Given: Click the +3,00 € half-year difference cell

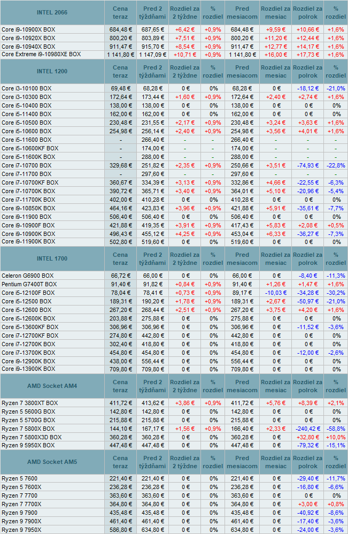Looking at the screenshot, I should tap(307, 505).
